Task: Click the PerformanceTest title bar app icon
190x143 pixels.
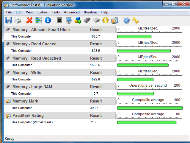Action: click(x=7, y=5)
